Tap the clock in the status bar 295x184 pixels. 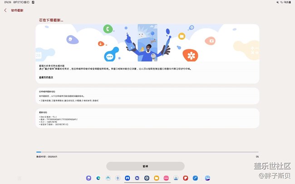click(x=7, y=2)
